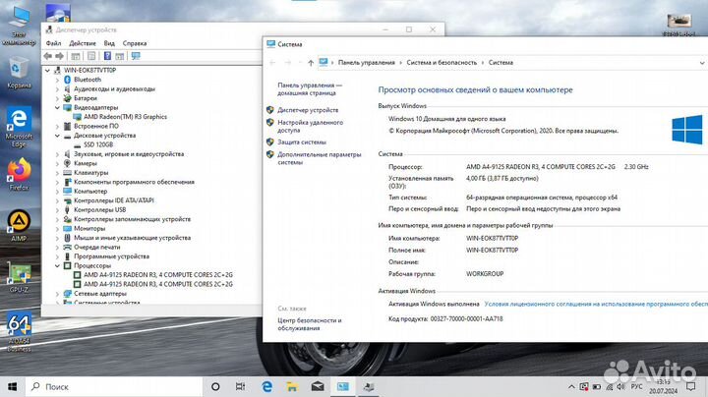The height and width of the screenshot is (397, 708).
Task: Open GPU-Z desktop shortcut
Action: tap(19, 277)
